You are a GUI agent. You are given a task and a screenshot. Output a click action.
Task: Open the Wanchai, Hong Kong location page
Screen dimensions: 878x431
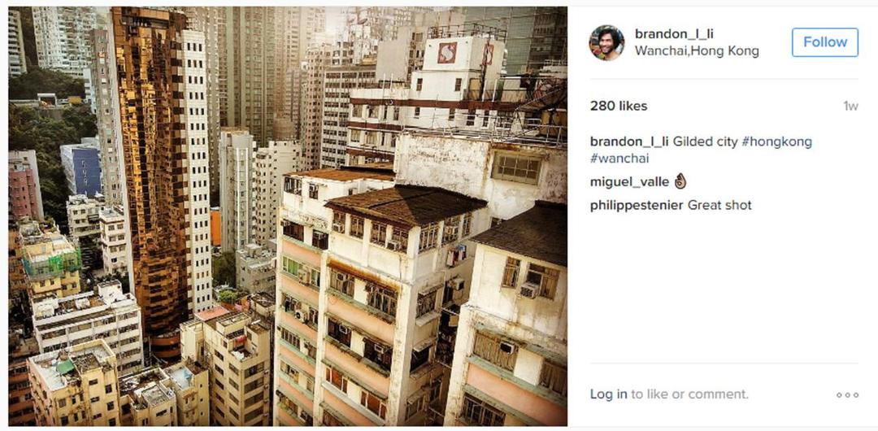(698, 51)
